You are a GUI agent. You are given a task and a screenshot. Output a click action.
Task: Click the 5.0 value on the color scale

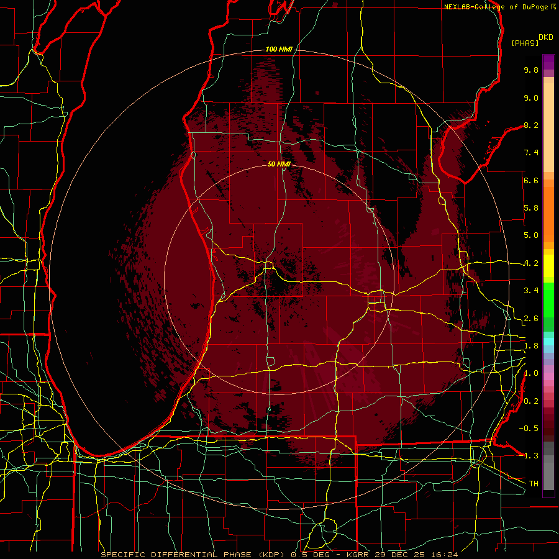tap(531, 235)
